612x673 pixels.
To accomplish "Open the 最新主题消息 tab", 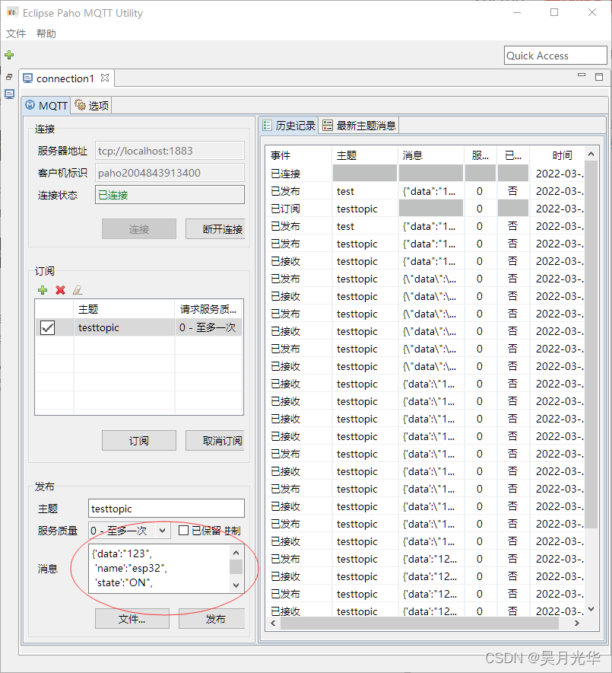I will pos(359,126).
